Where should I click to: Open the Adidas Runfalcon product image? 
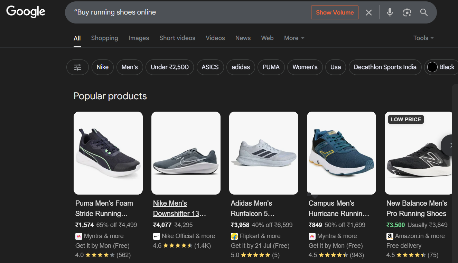coord(264,153)
